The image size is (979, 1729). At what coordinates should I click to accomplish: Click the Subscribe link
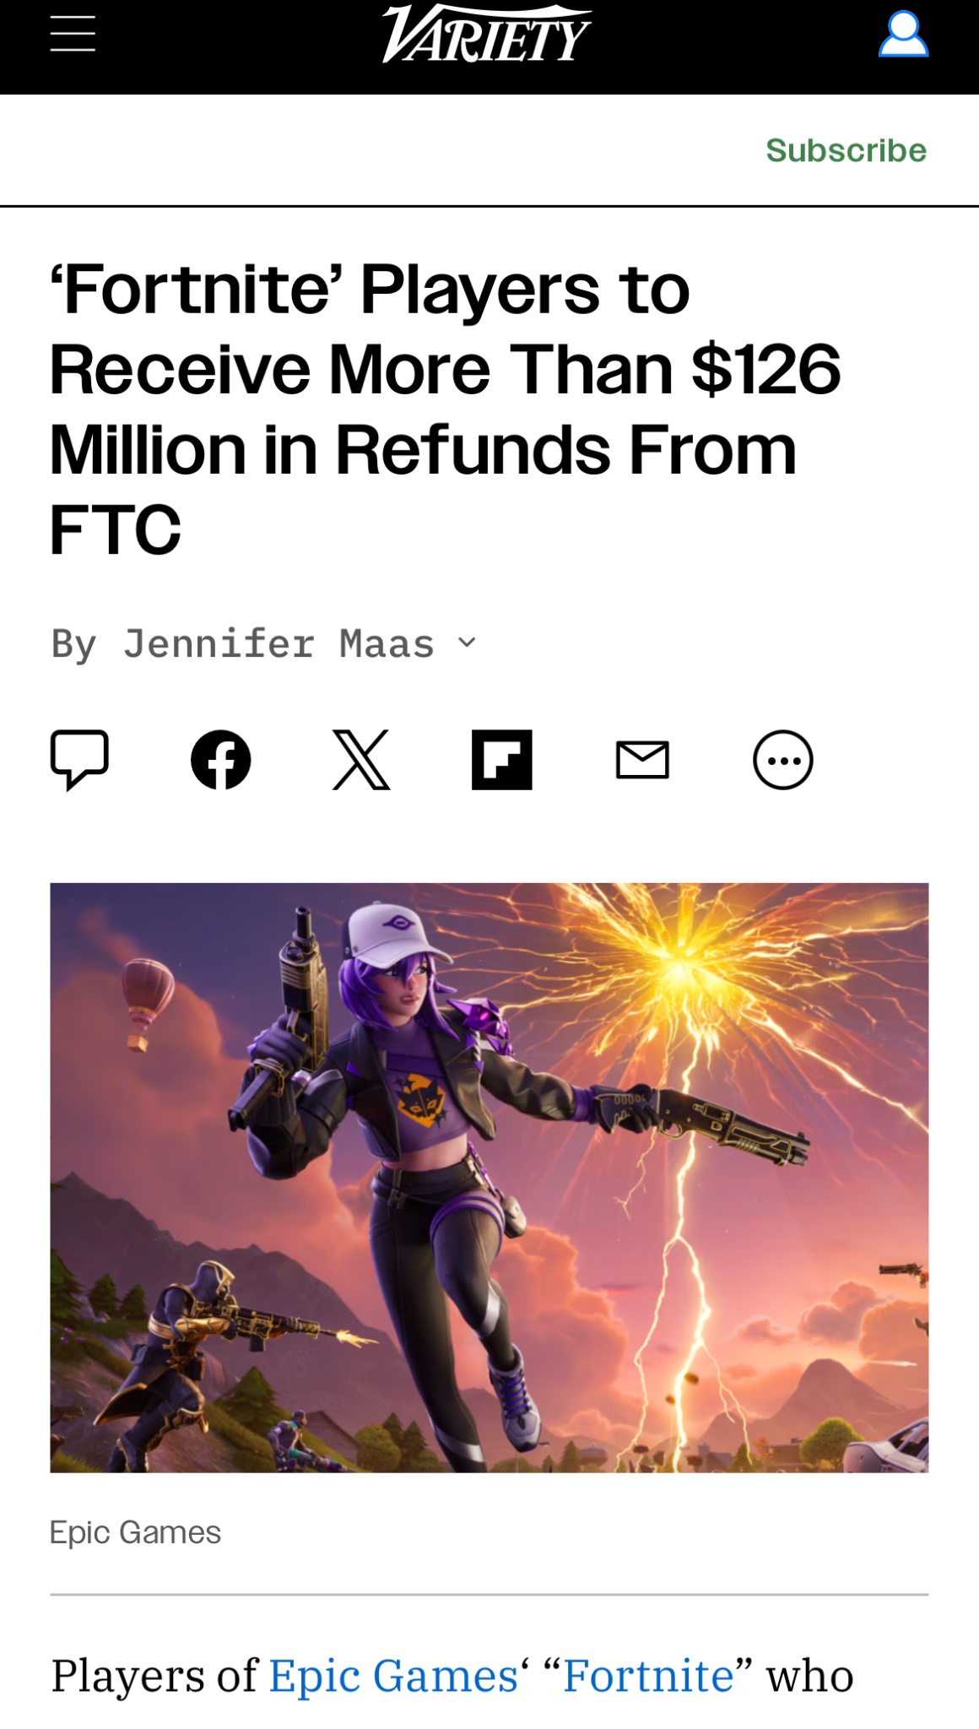click(x=846, y=150)
